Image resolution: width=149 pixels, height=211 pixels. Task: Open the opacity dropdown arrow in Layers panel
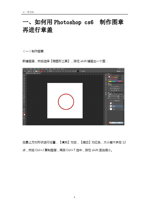tap(123, 96)
